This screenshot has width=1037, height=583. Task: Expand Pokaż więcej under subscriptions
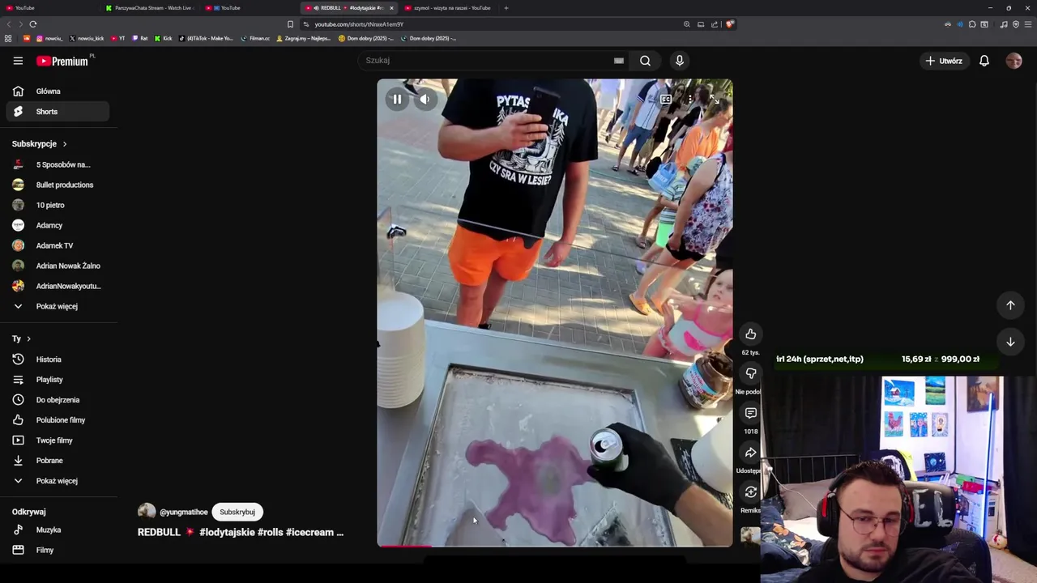point(57,306)
